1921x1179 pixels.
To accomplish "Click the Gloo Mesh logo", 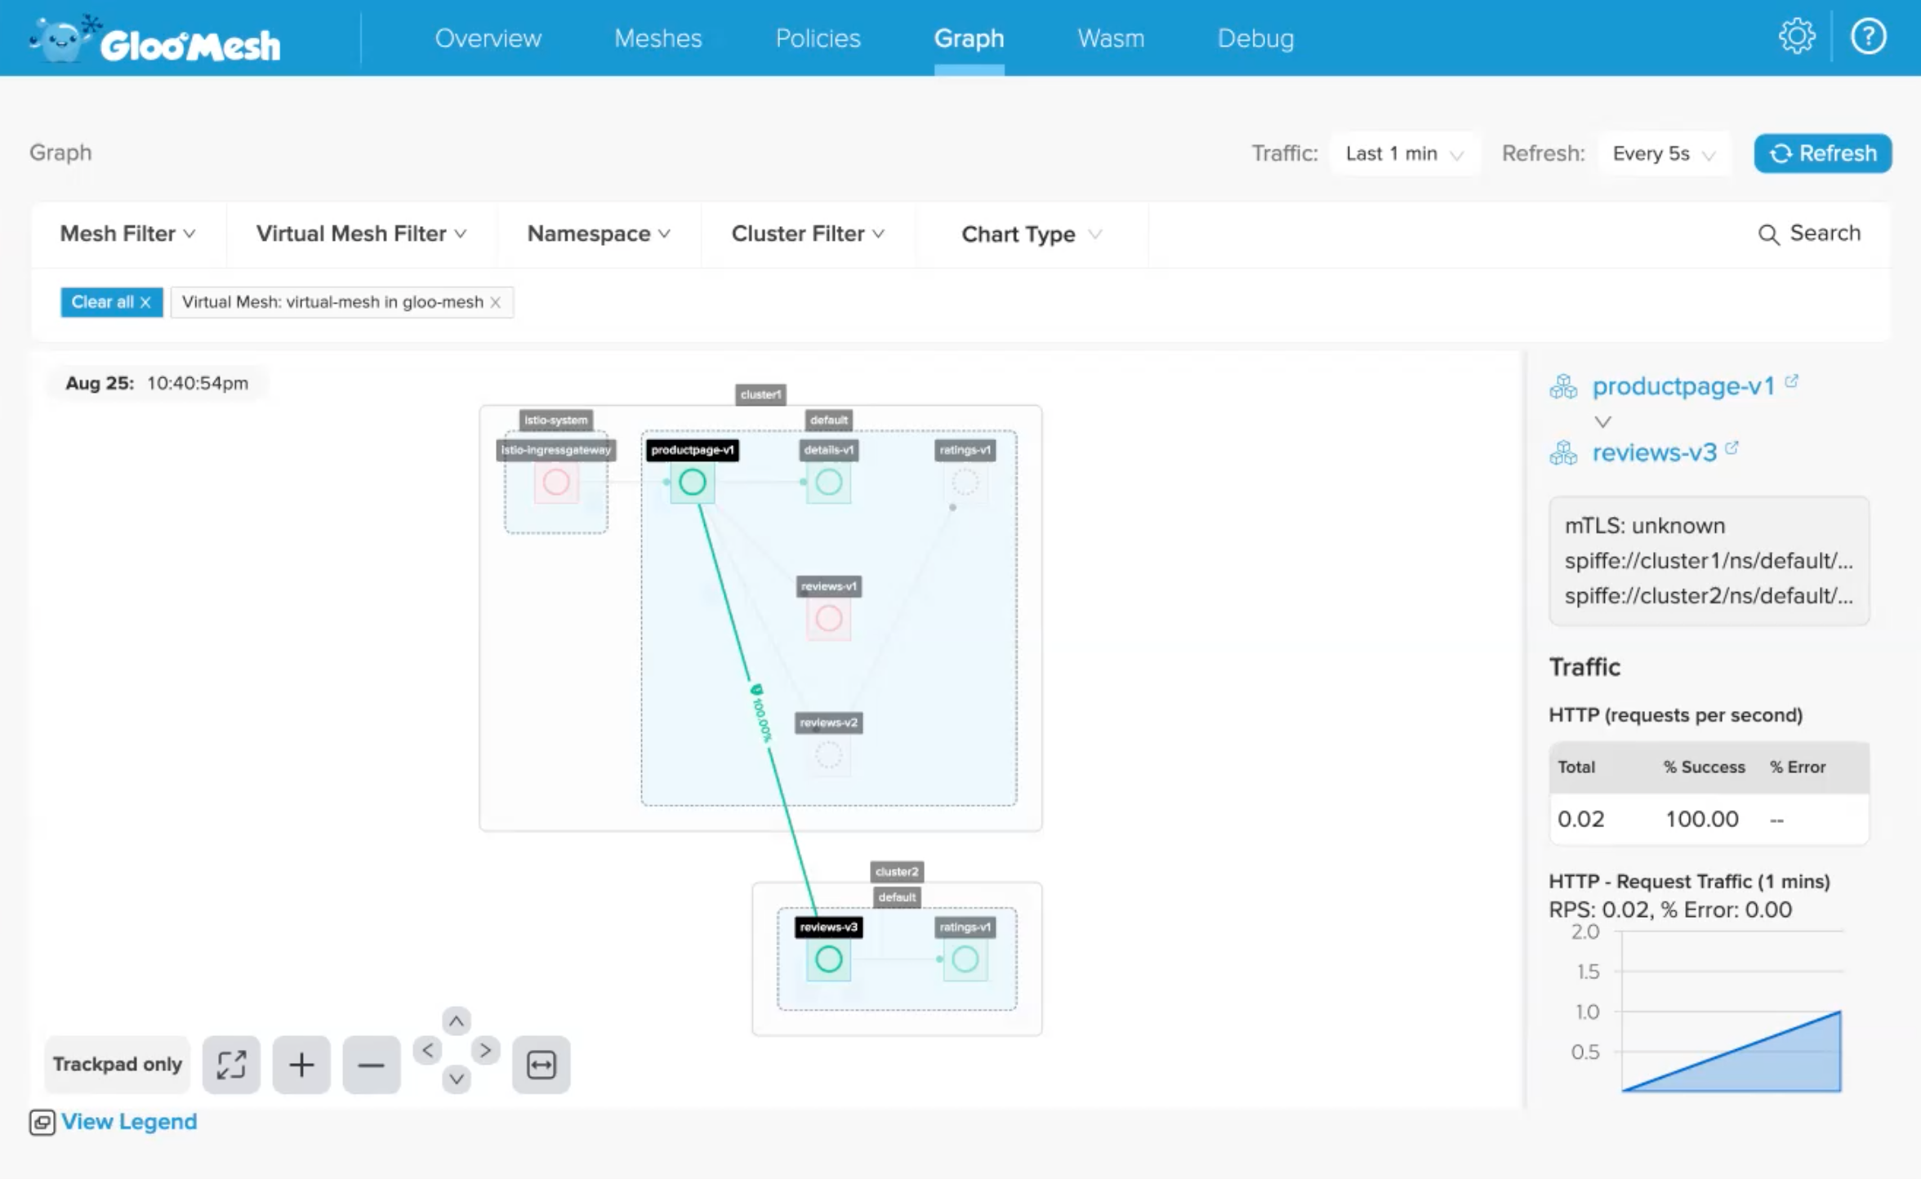I will [x=155, y=39].
